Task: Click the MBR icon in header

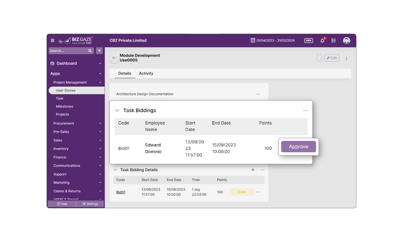Action: point(309,41)
